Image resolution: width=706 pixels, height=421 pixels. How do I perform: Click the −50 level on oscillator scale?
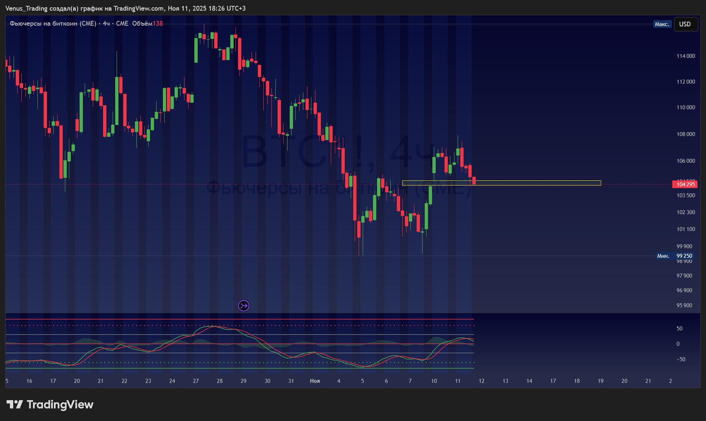pyautogui.click(x=680, y=359)
